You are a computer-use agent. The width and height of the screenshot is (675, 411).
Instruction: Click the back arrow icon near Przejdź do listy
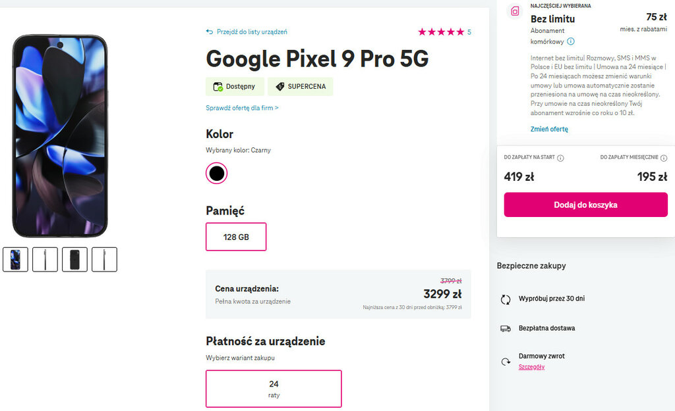tap(210, 32)
